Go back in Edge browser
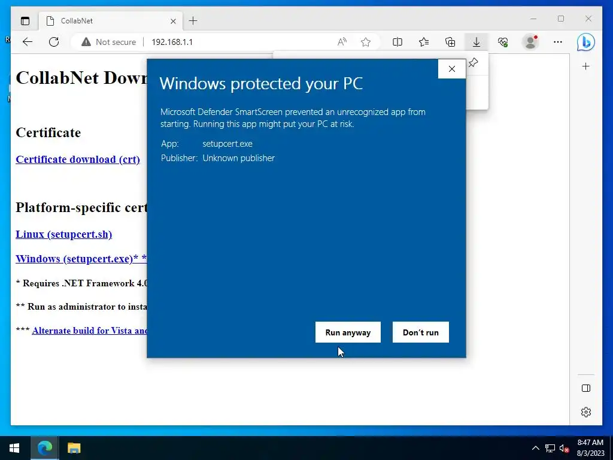The image size is (613, 460). coord(28,42)
